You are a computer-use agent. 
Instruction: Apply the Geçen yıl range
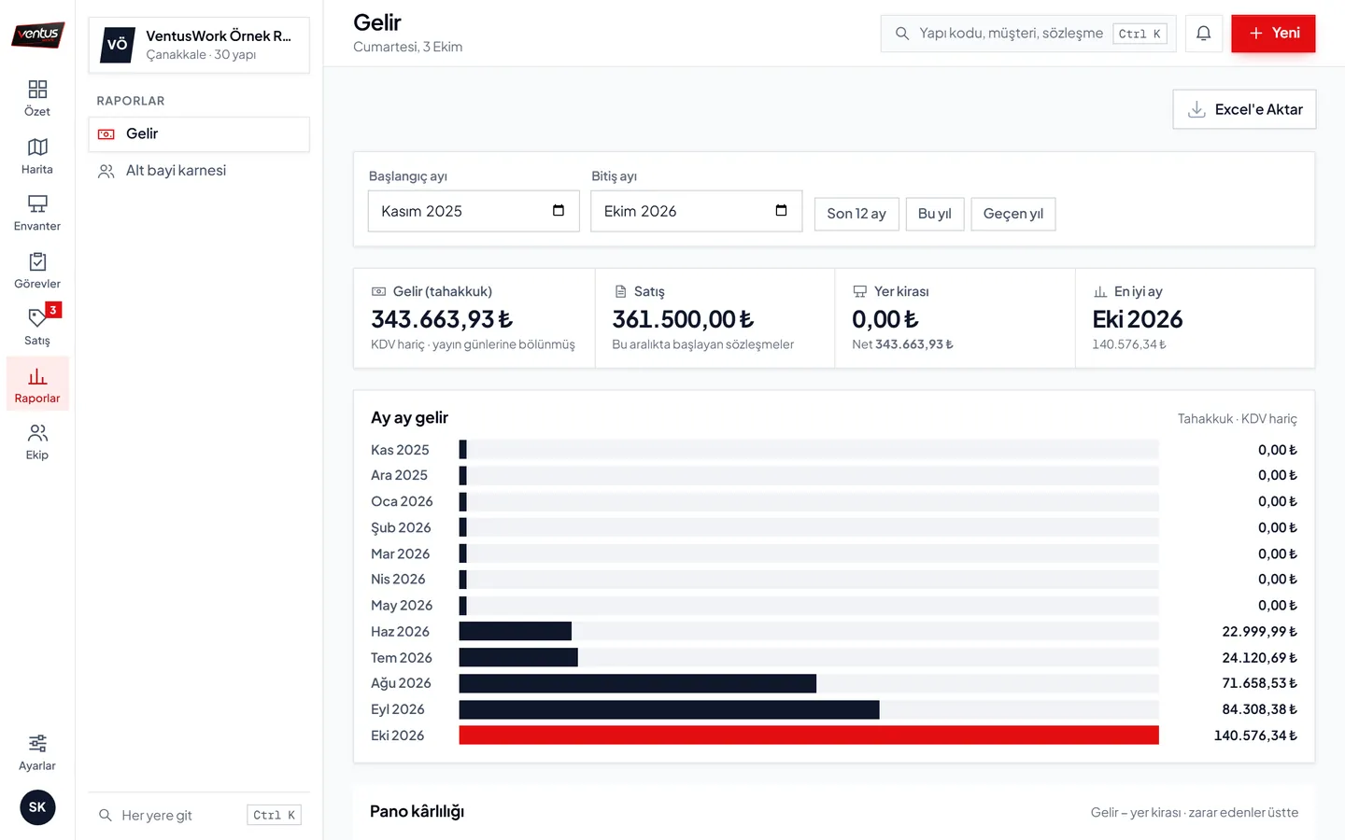pyautogui.click(x=1013, y=214)
